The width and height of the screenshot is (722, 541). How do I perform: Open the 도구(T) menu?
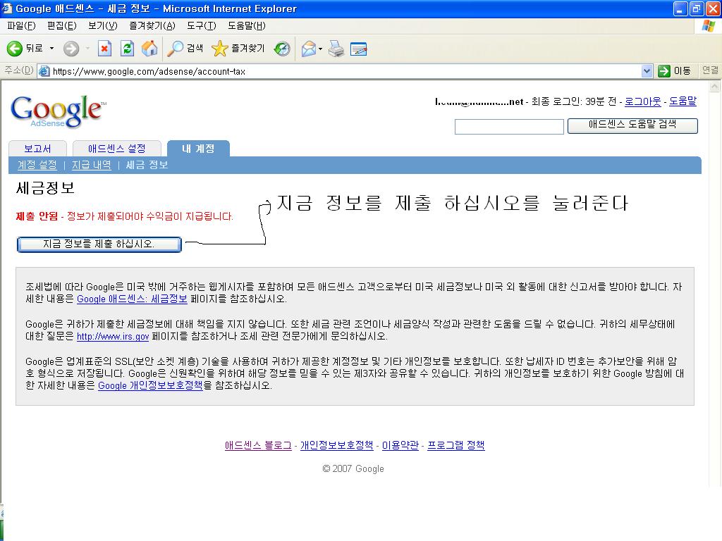(x=201, y=26)
